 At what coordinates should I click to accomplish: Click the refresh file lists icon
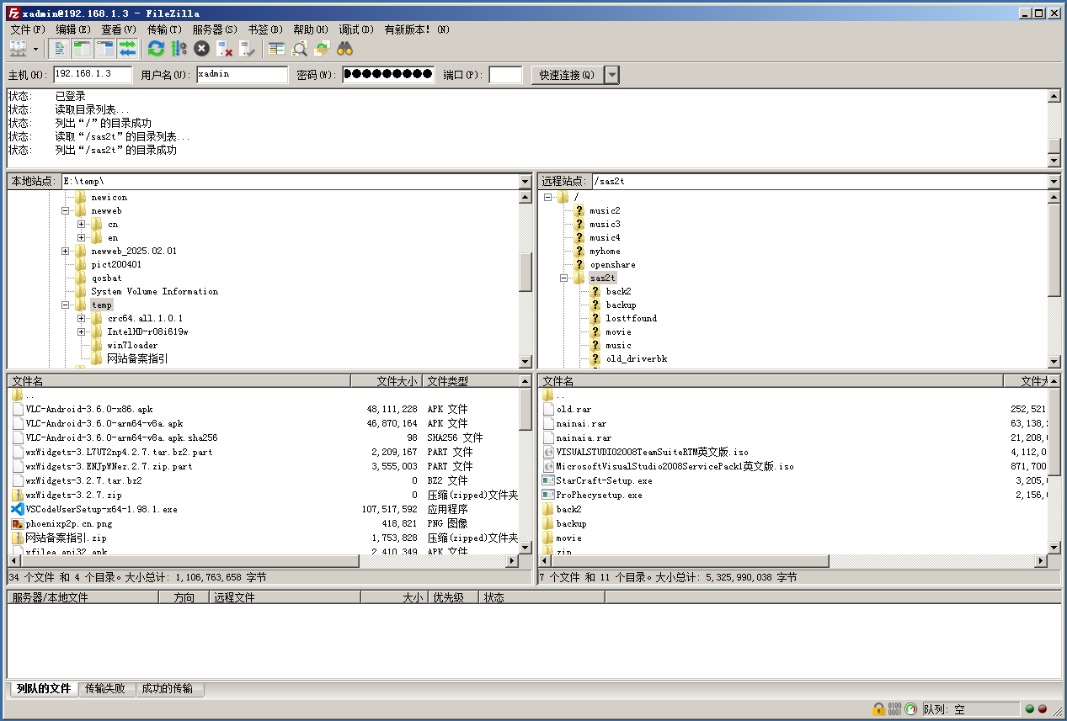pyautogui.click(x=156, y=49)
